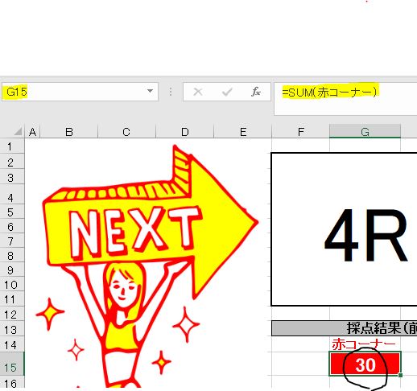Click the 4R large text box
Screen dimensions: 417x391
[344, 229]
